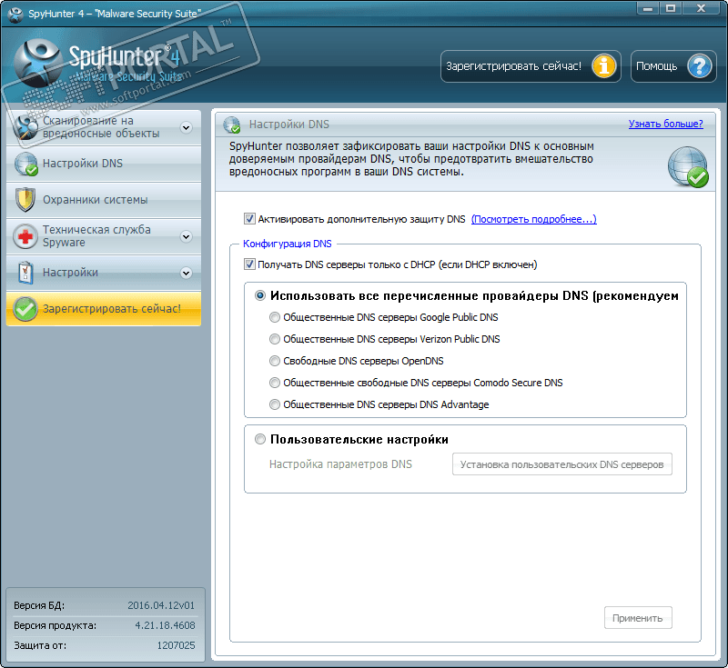Click the large globe with checkmark in description

click(688, 167)
